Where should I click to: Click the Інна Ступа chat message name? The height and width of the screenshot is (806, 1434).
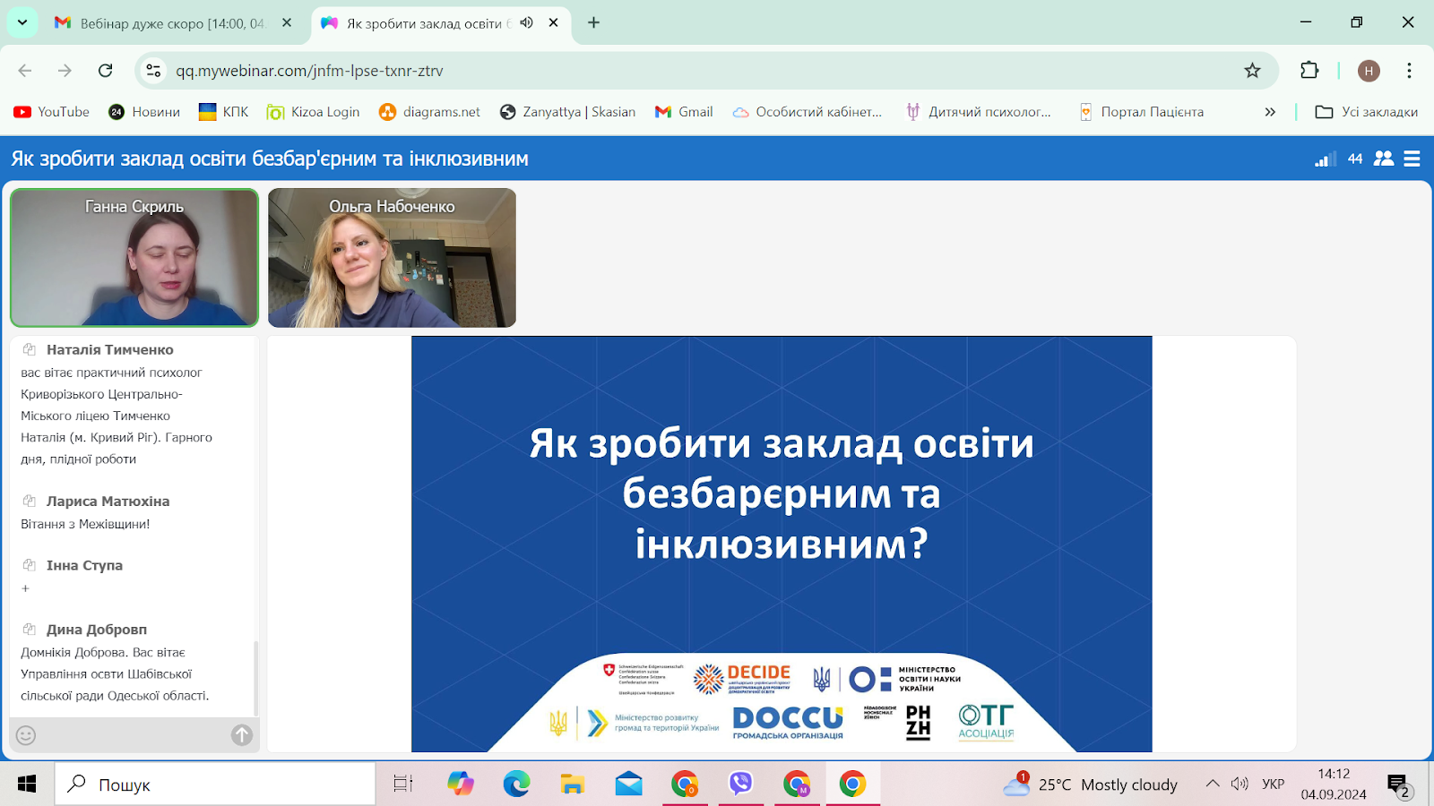tap(84, 566)
